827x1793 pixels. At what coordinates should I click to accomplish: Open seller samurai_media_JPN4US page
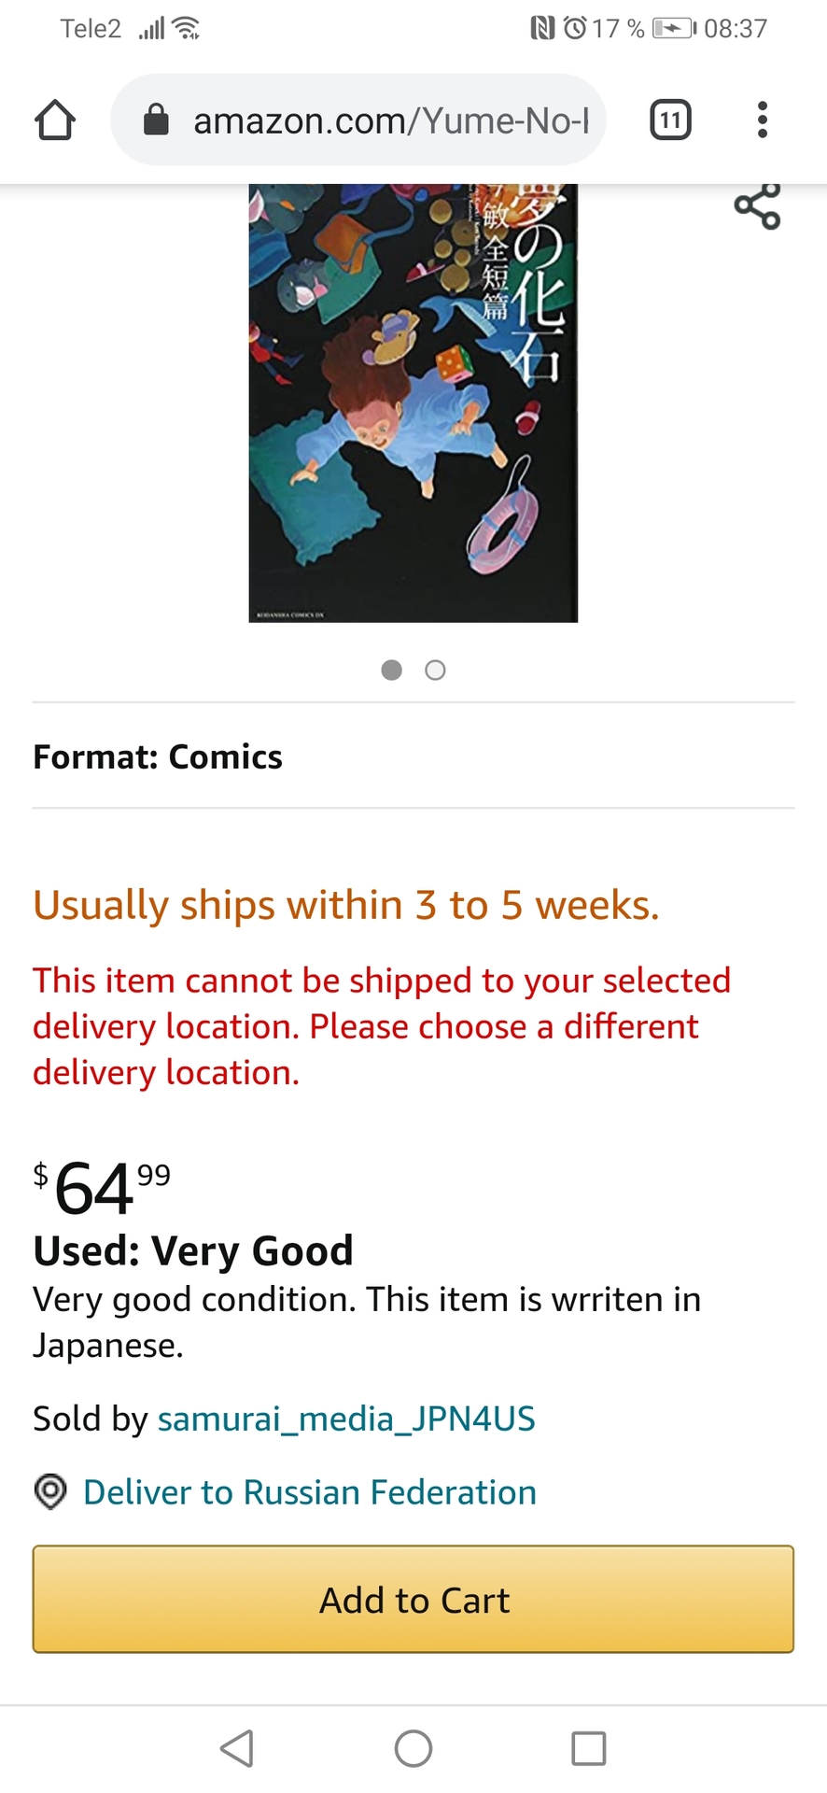(346, 1419)
